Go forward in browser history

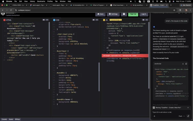[7, 10]
